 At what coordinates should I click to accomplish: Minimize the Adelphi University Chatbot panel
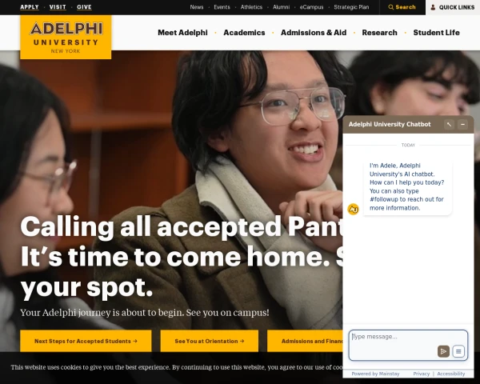[x=462, y=124]
